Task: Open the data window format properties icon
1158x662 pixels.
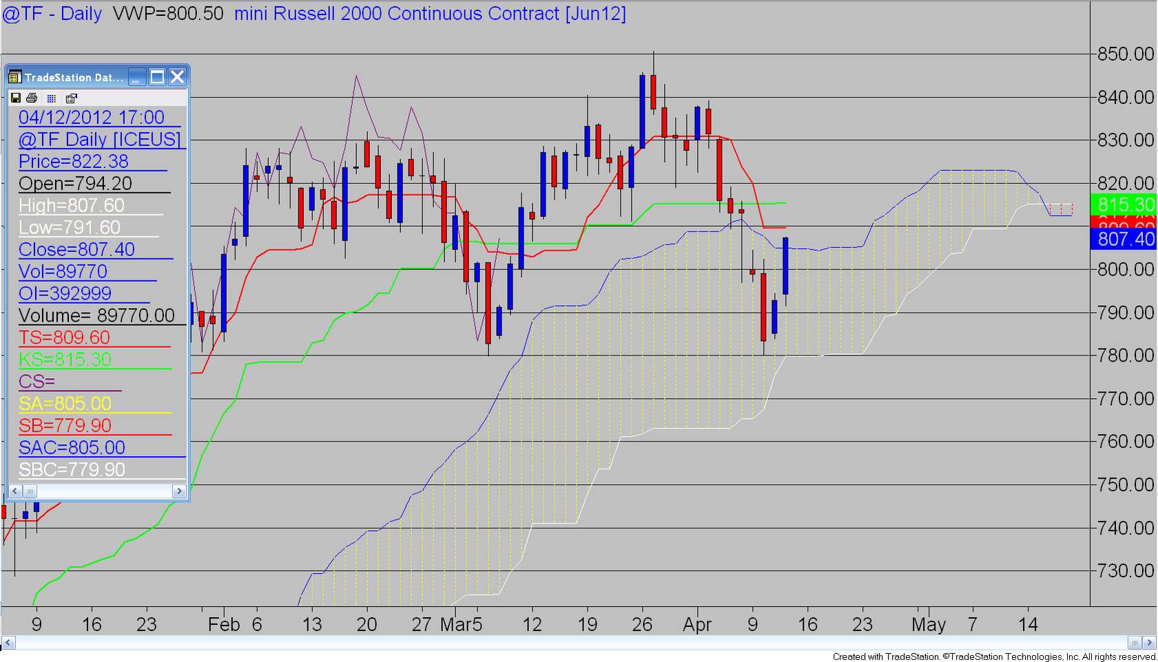Action: [72, 98]
